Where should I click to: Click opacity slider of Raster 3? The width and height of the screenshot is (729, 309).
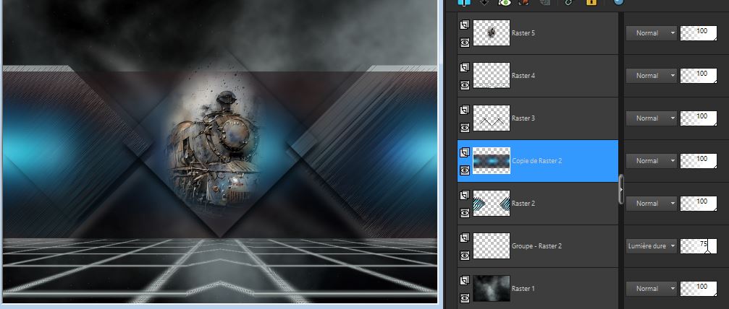(699, 118)
